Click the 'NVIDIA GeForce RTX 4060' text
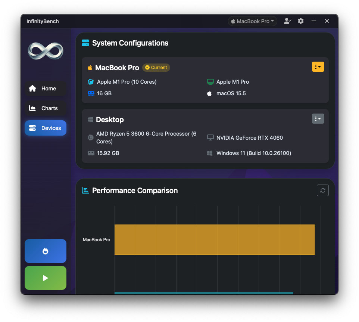Screen dimensions: 359x322 250,138
